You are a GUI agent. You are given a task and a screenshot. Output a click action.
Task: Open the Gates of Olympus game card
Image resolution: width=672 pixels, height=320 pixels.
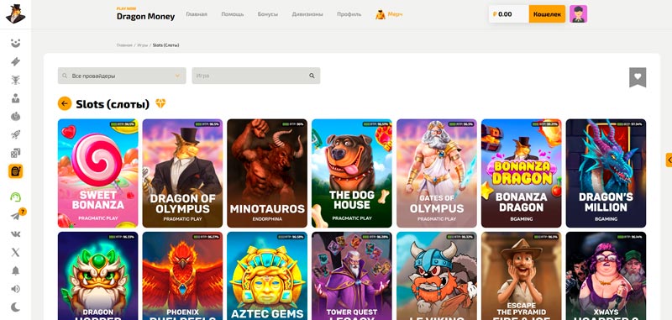point(437,173)
